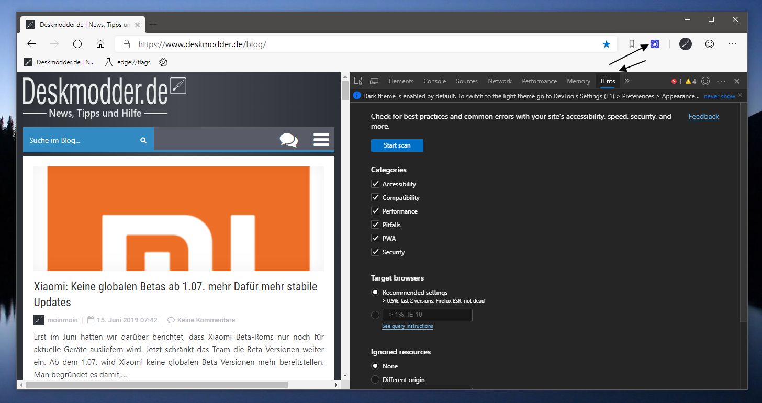Uncheck the Accessibility category
This screenshot has width=762, height=403.
[x=375, y=184]
